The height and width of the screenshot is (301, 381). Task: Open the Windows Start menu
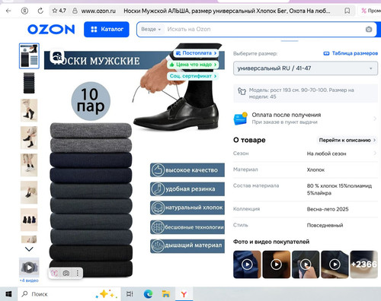tap(8, 294)
